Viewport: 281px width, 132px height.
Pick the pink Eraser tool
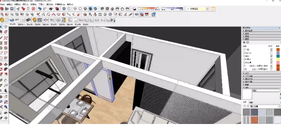coord(6,32)
